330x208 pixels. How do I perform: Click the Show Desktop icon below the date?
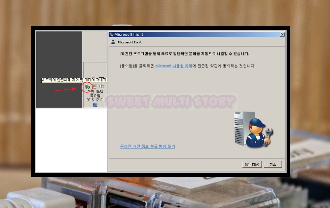tap(95, 105)
